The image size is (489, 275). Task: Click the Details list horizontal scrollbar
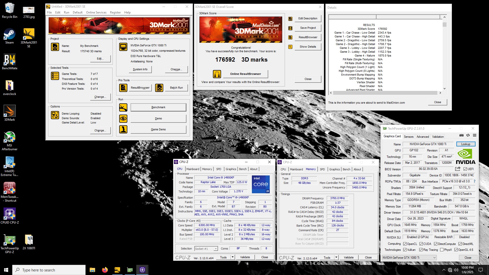tap(386, 93)
